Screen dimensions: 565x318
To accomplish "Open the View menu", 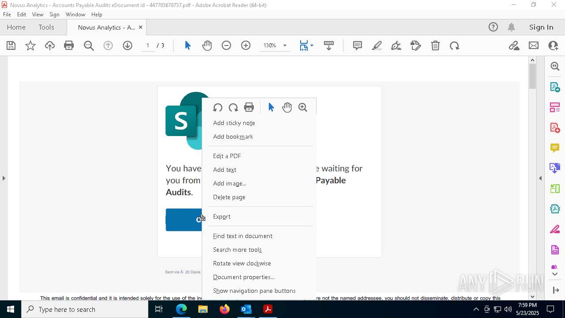I will [38, 15].
